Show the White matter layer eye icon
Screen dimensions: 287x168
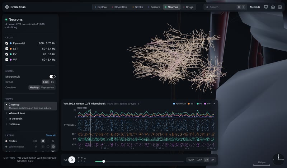coord(43,146)
